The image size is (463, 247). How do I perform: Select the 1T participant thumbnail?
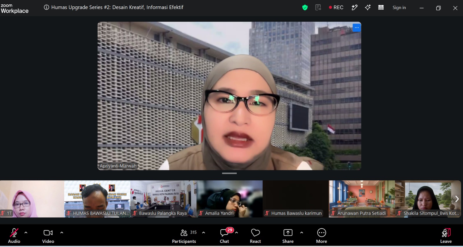pos(32,199)
